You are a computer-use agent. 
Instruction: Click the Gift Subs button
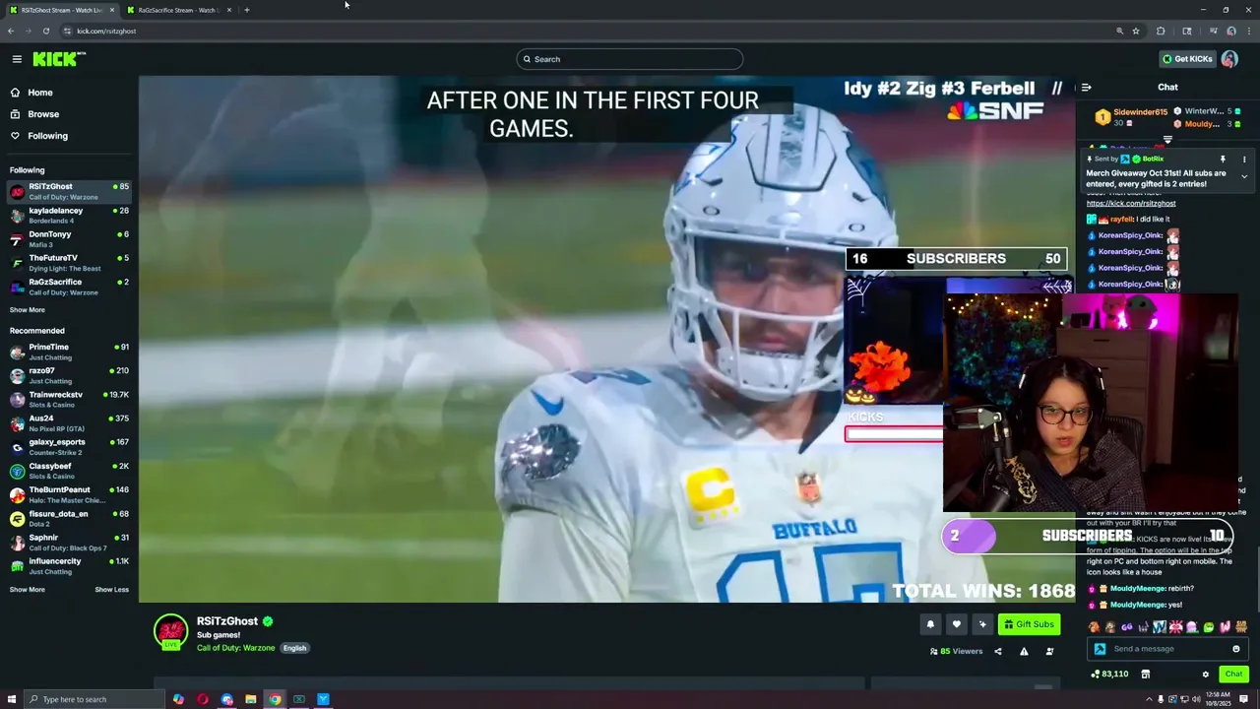[x=1029, y=624]
